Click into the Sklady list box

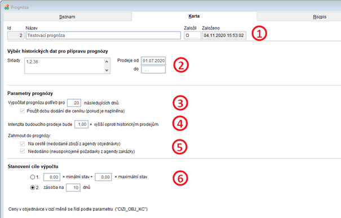pos(67,66)
